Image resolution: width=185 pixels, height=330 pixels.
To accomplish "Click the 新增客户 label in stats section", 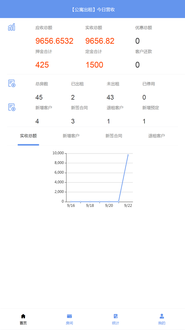I will coord(44,108).
